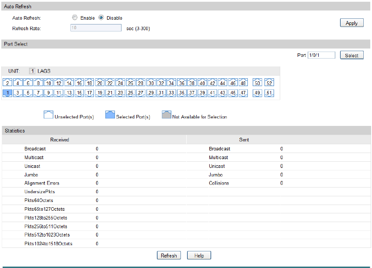Click the Selected Port(s) legend icon
The image size is (372, 268).
coord(110,115)
